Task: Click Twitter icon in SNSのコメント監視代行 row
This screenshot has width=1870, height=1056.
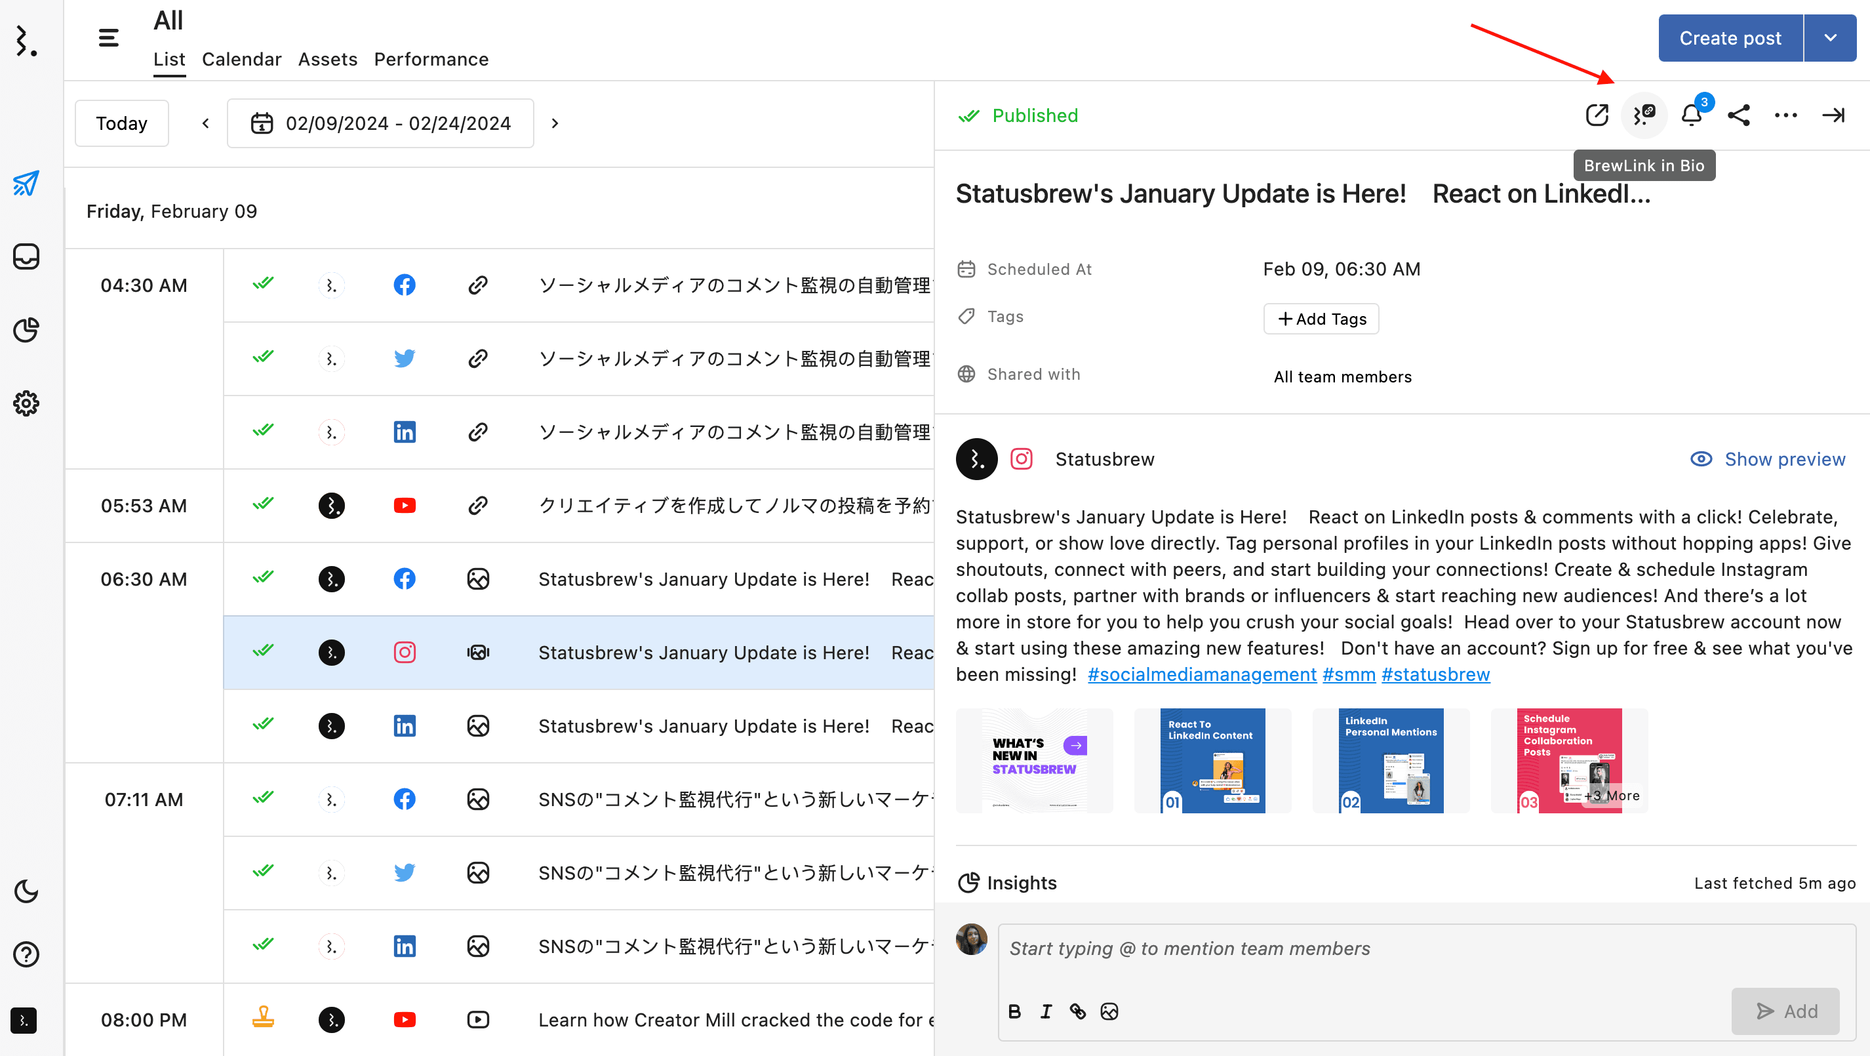Action: pos(405,872)
